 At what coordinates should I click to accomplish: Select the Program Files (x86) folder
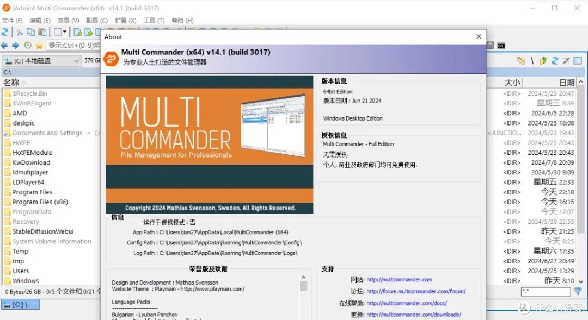tap(40, 202)
